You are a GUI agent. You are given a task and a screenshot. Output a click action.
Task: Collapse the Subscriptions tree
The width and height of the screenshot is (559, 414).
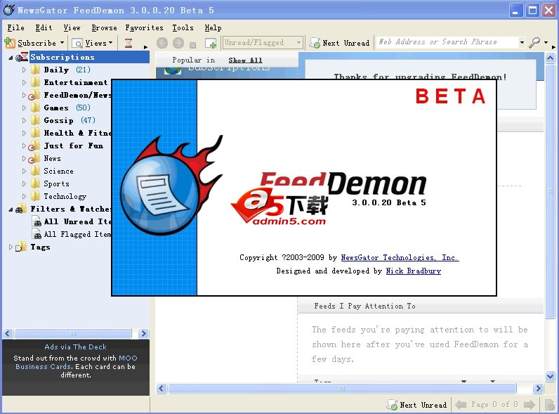[x=11, y=58]
